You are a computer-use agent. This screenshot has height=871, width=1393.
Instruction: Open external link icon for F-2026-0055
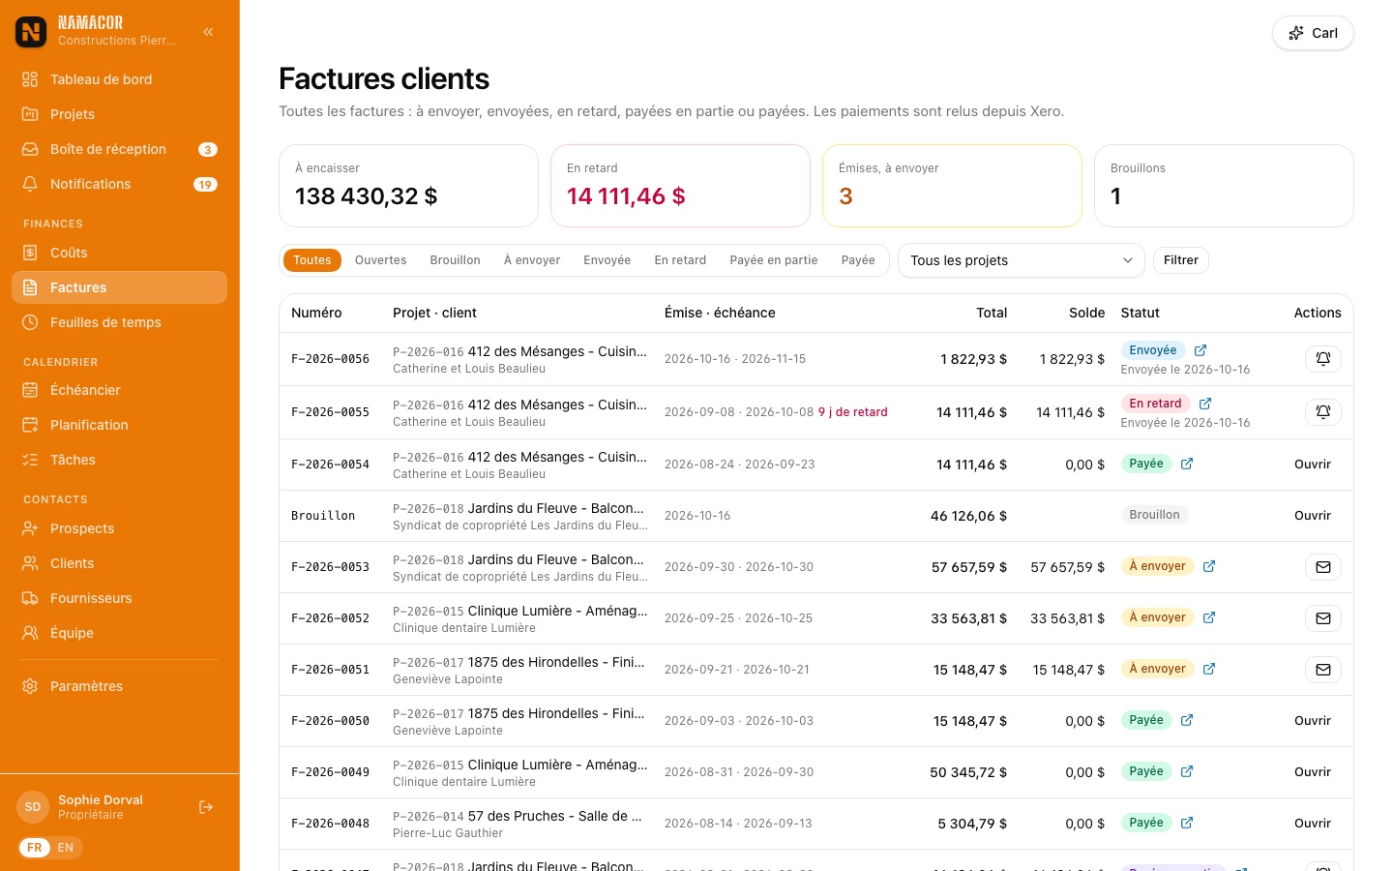pos(1205,404)
